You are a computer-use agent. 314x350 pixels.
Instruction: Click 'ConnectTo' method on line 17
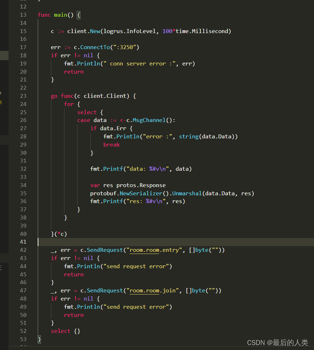[x=95, y=47]
